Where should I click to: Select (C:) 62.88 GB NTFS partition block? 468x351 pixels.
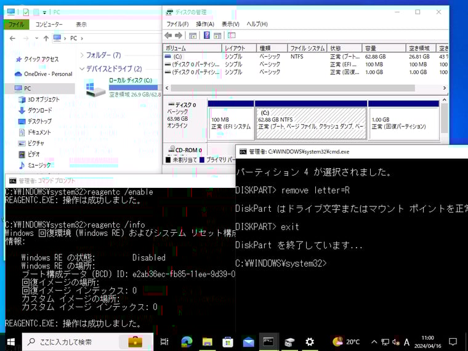point(311,120)
